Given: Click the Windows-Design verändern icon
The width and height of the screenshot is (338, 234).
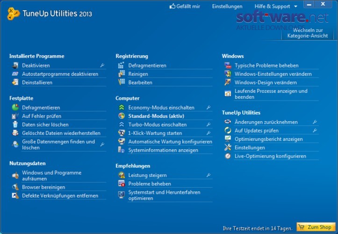Looking at the screenshot, I should click(228, 82).
